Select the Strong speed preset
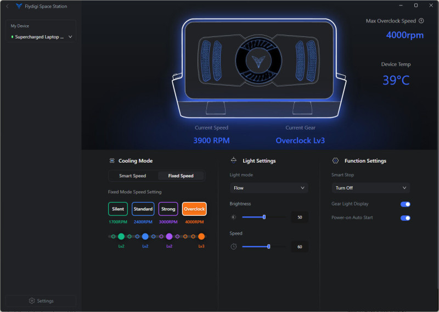The width and height of the screenshot is (439, 312). [168, 209]
